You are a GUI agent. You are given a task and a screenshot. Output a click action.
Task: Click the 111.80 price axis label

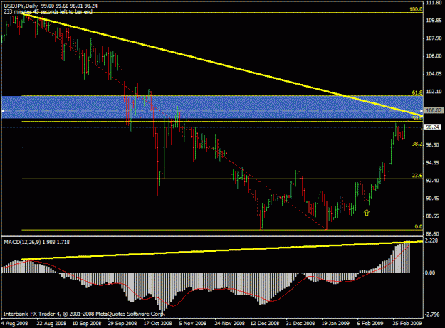[434, 3]
